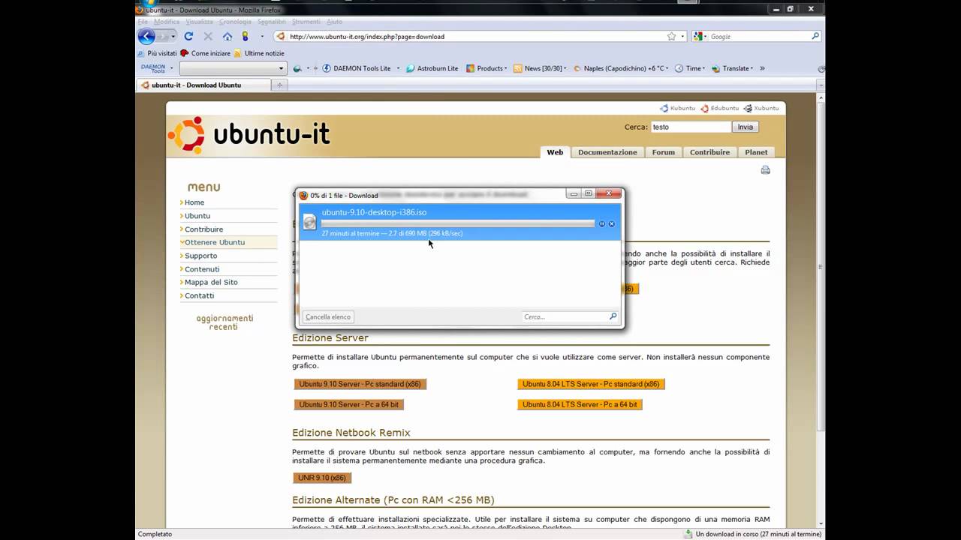Visit the Edubuntu link
This screenshot has height=540, width=961.
point(719,108)
